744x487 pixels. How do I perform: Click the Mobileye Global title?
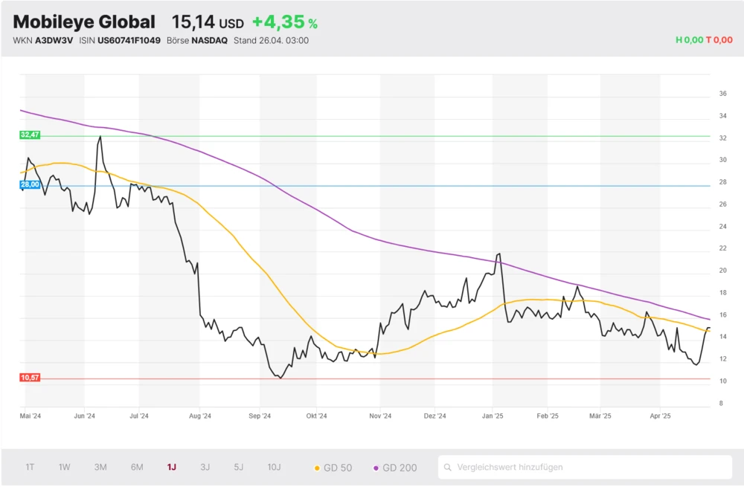pos(84,22)
